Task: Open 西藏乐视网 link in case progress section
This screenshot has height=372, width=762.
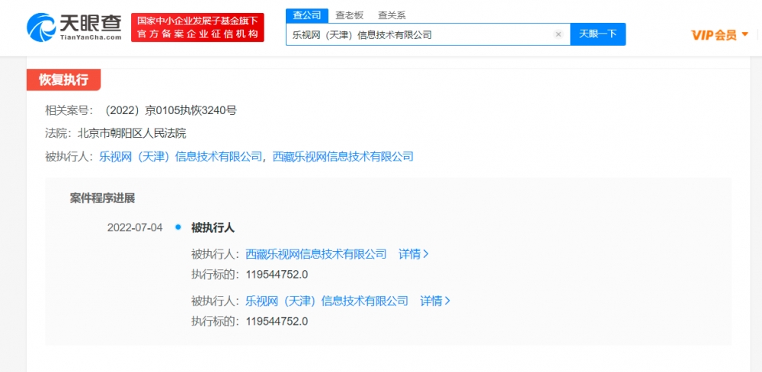Action: point(316,254)
